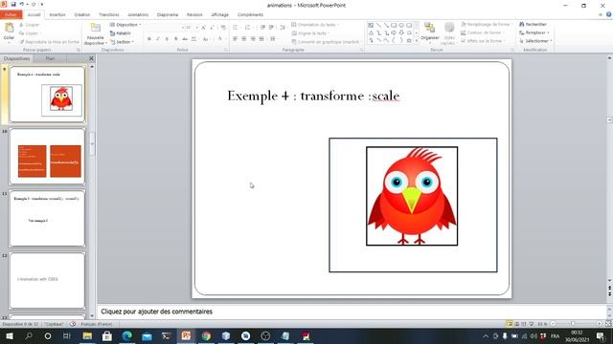Switch to the Affichage tab
The image size is (613, 344).
coord(219,14)
